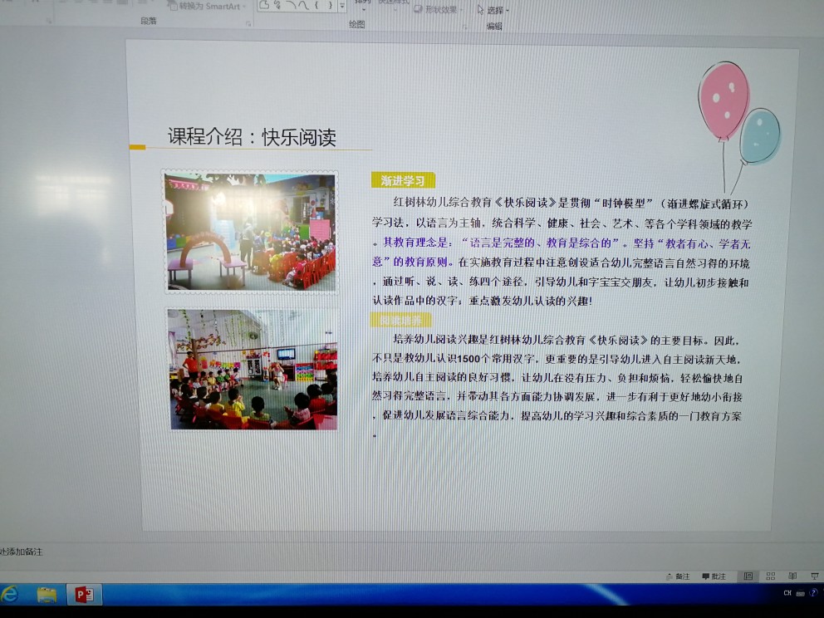Click the CH language indicator in tray
Viewport: 824px width, 618px height.
pos(787,593)
